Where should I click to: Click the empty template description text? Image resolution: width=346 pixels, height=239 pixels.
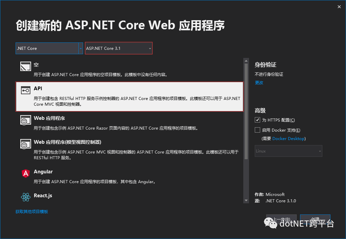click(x=101, y=74)
